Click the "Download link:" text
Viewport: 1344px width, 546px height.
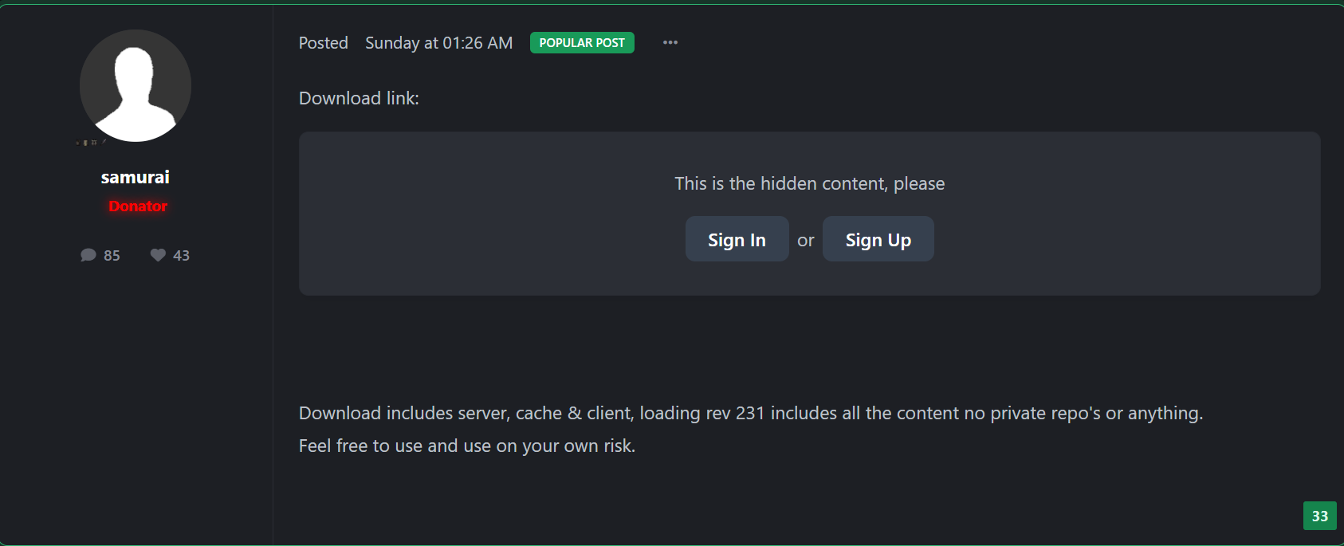[359, 98]
